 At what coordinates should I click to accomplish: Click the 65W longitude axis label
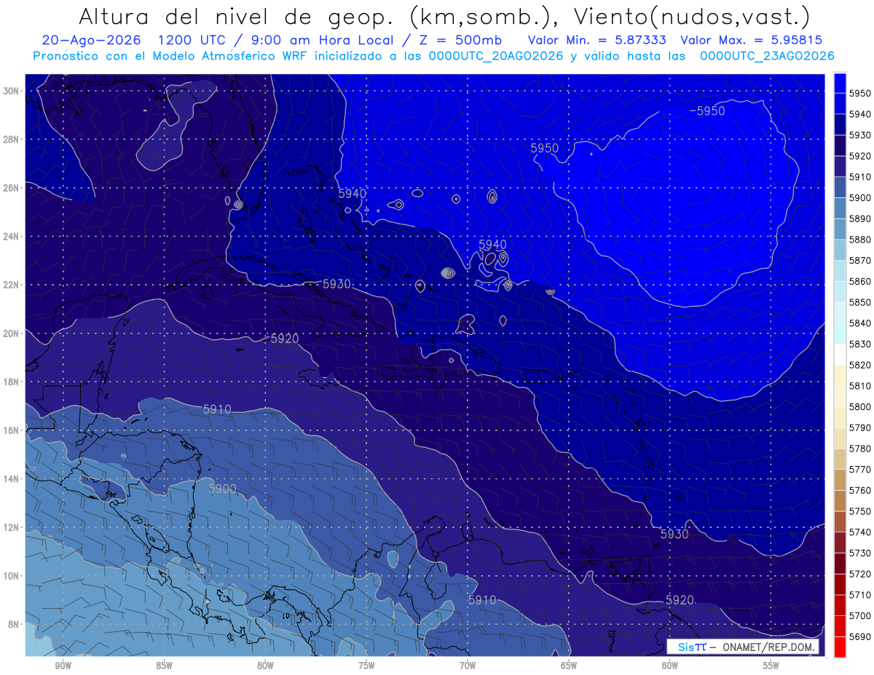click(x=569, y=666)
